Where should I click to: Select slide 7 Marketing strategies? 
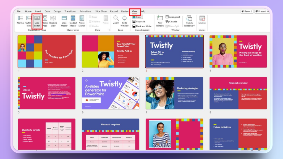(x=174, y=93)
